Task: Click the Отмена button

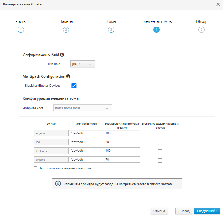Action: pyautogui.click(x=159, y=211)
